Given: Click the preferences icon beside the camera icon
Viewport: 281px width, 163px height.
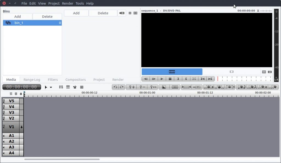Looking at the screenshot, I should (x=82, y=87).
